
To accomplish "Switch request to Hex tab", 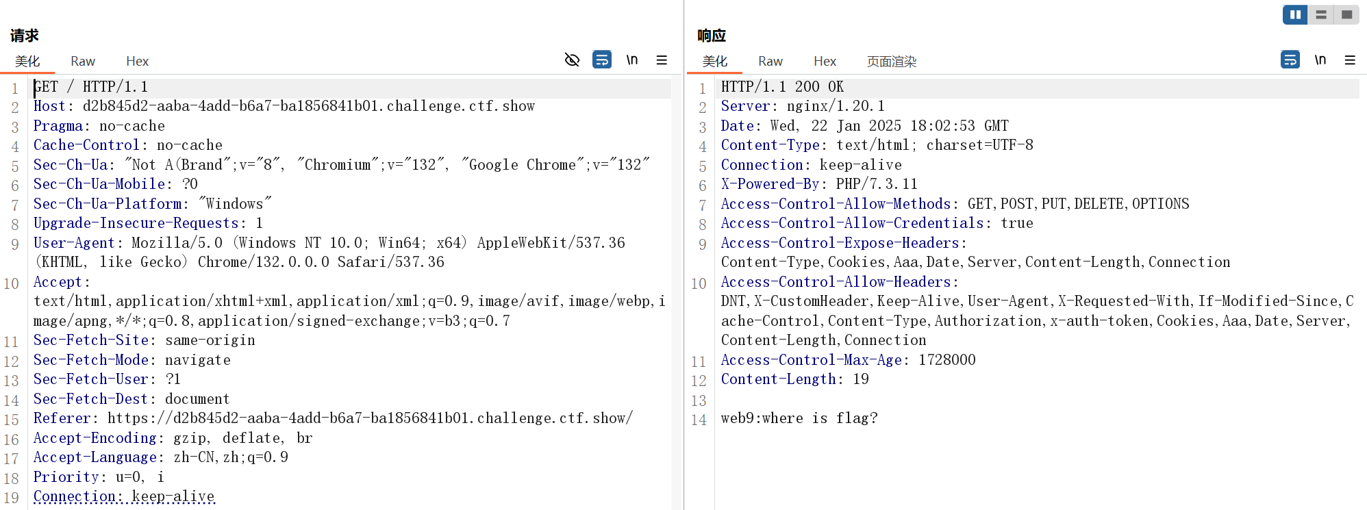I will tap(137, 62).
